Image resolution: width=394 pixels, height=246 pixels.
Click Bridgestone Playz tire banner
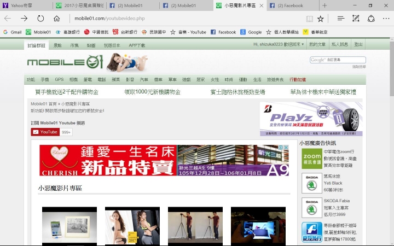click(311, 119)
